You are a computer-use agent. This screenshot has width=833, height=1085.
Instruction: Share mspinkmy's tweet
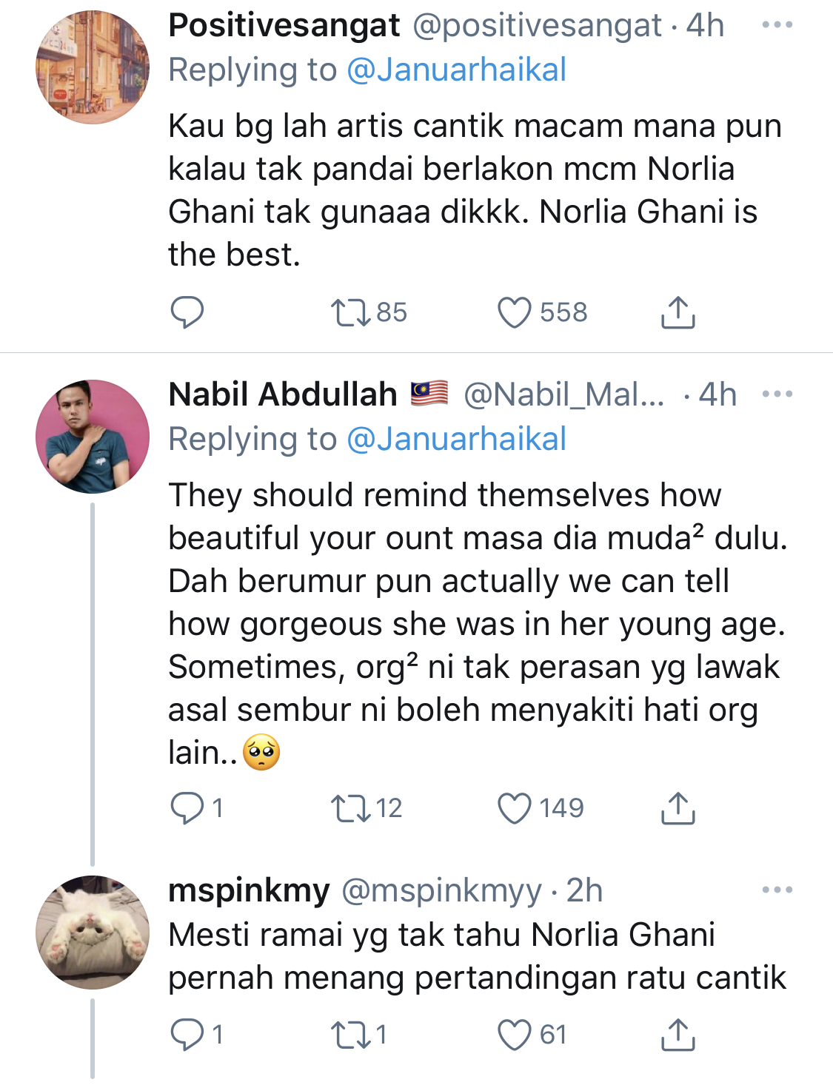pos(678,1034)
